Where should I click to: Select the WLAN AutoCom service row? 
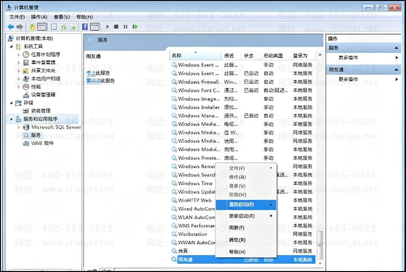(x=243, y=217)
